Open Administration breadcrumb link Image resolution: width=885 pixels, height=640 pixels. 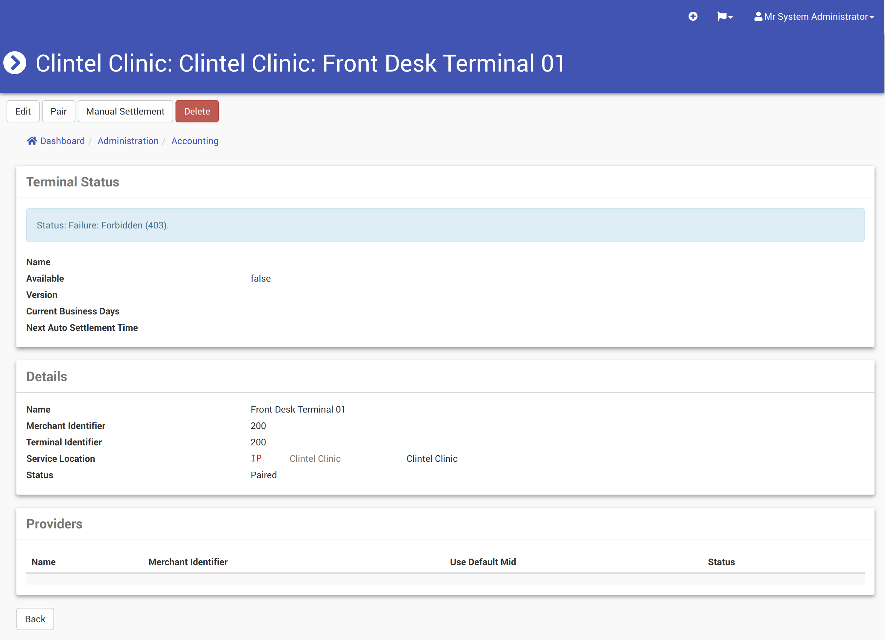click(128, 141)
